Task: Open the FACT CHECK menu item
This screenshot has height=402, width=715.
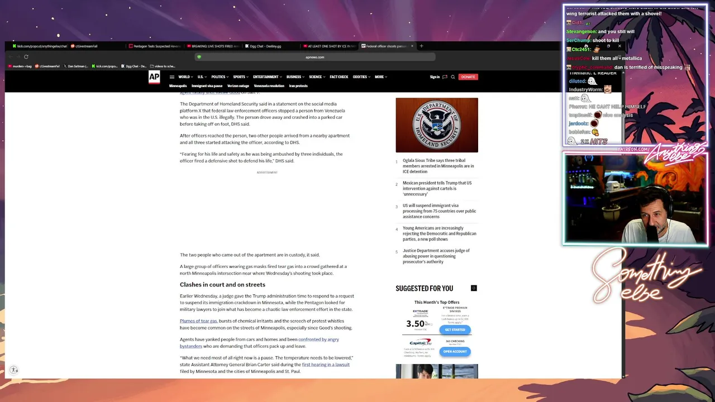Action: 339,77
